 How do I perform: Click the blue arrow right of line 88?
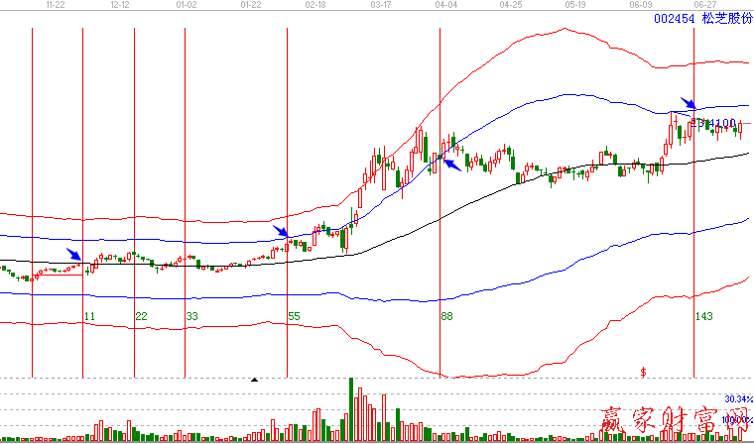coord(451,164)
